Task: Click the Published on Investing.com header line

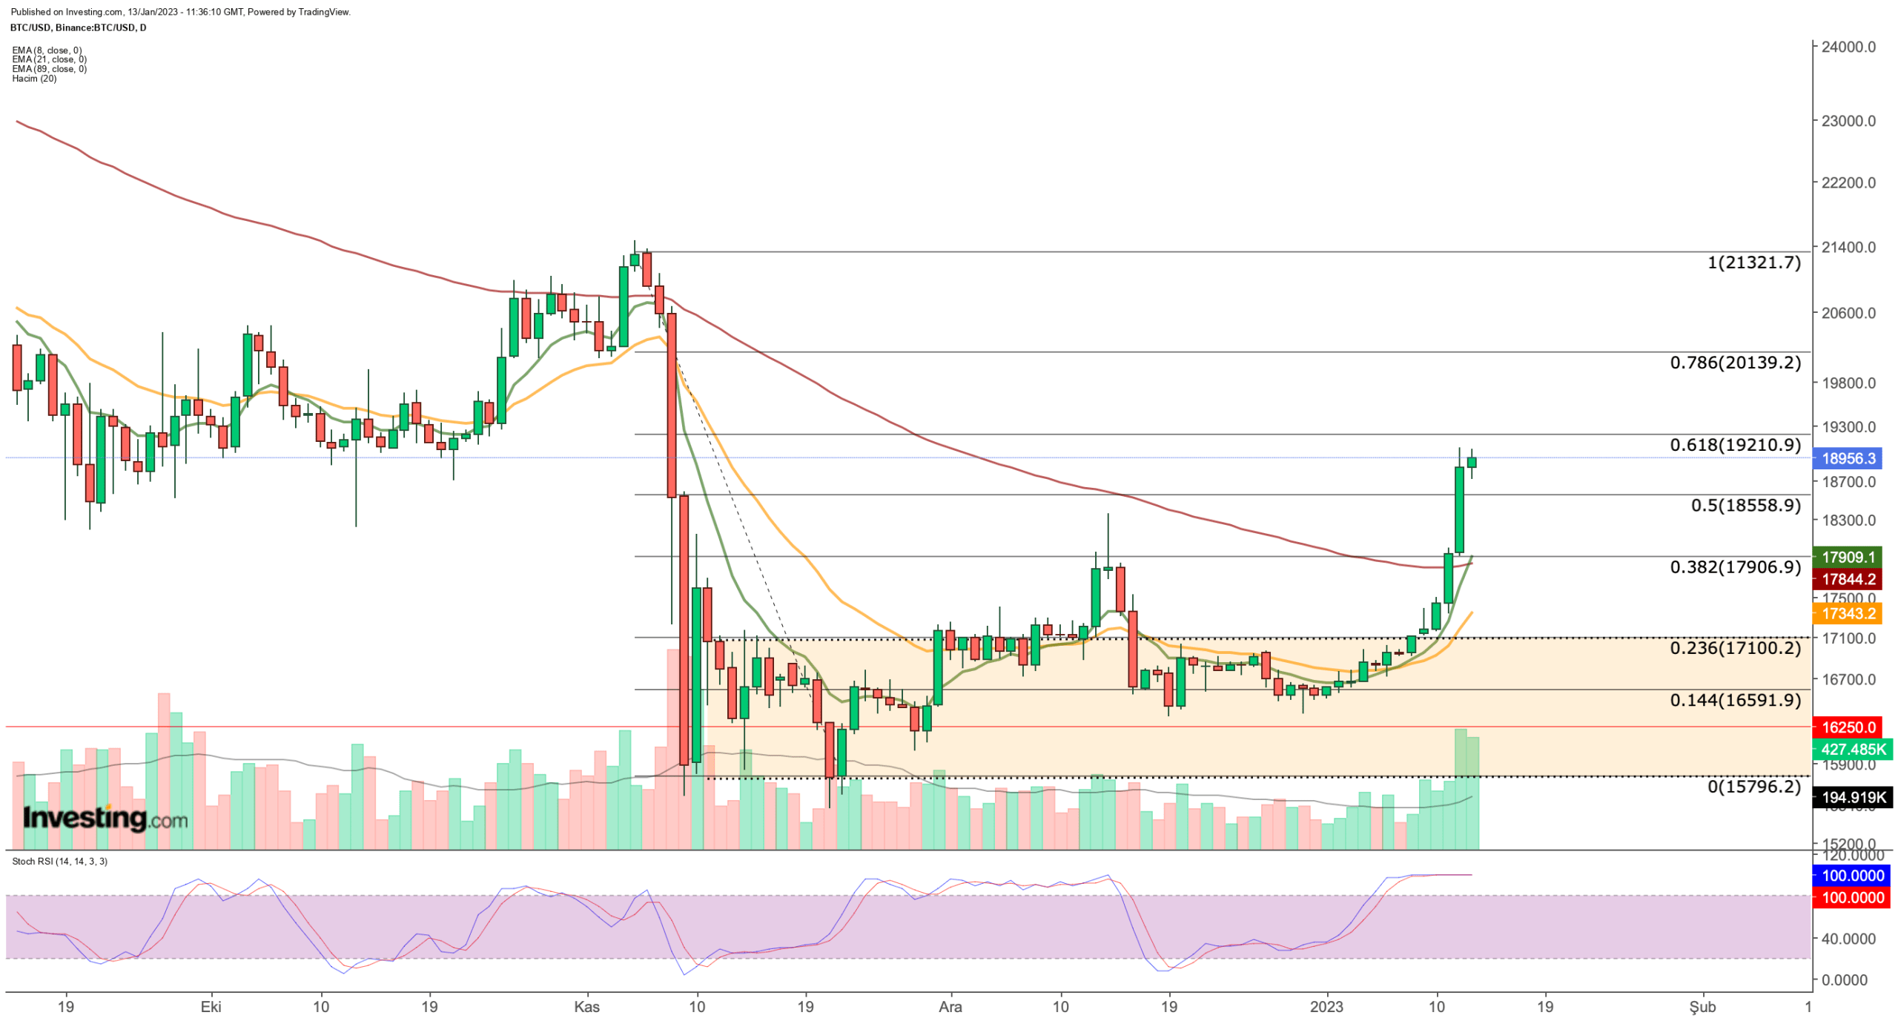Action: [180, 12]
